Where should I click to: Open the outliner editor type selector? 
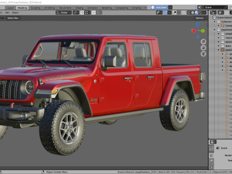click(x=213, y=13)
